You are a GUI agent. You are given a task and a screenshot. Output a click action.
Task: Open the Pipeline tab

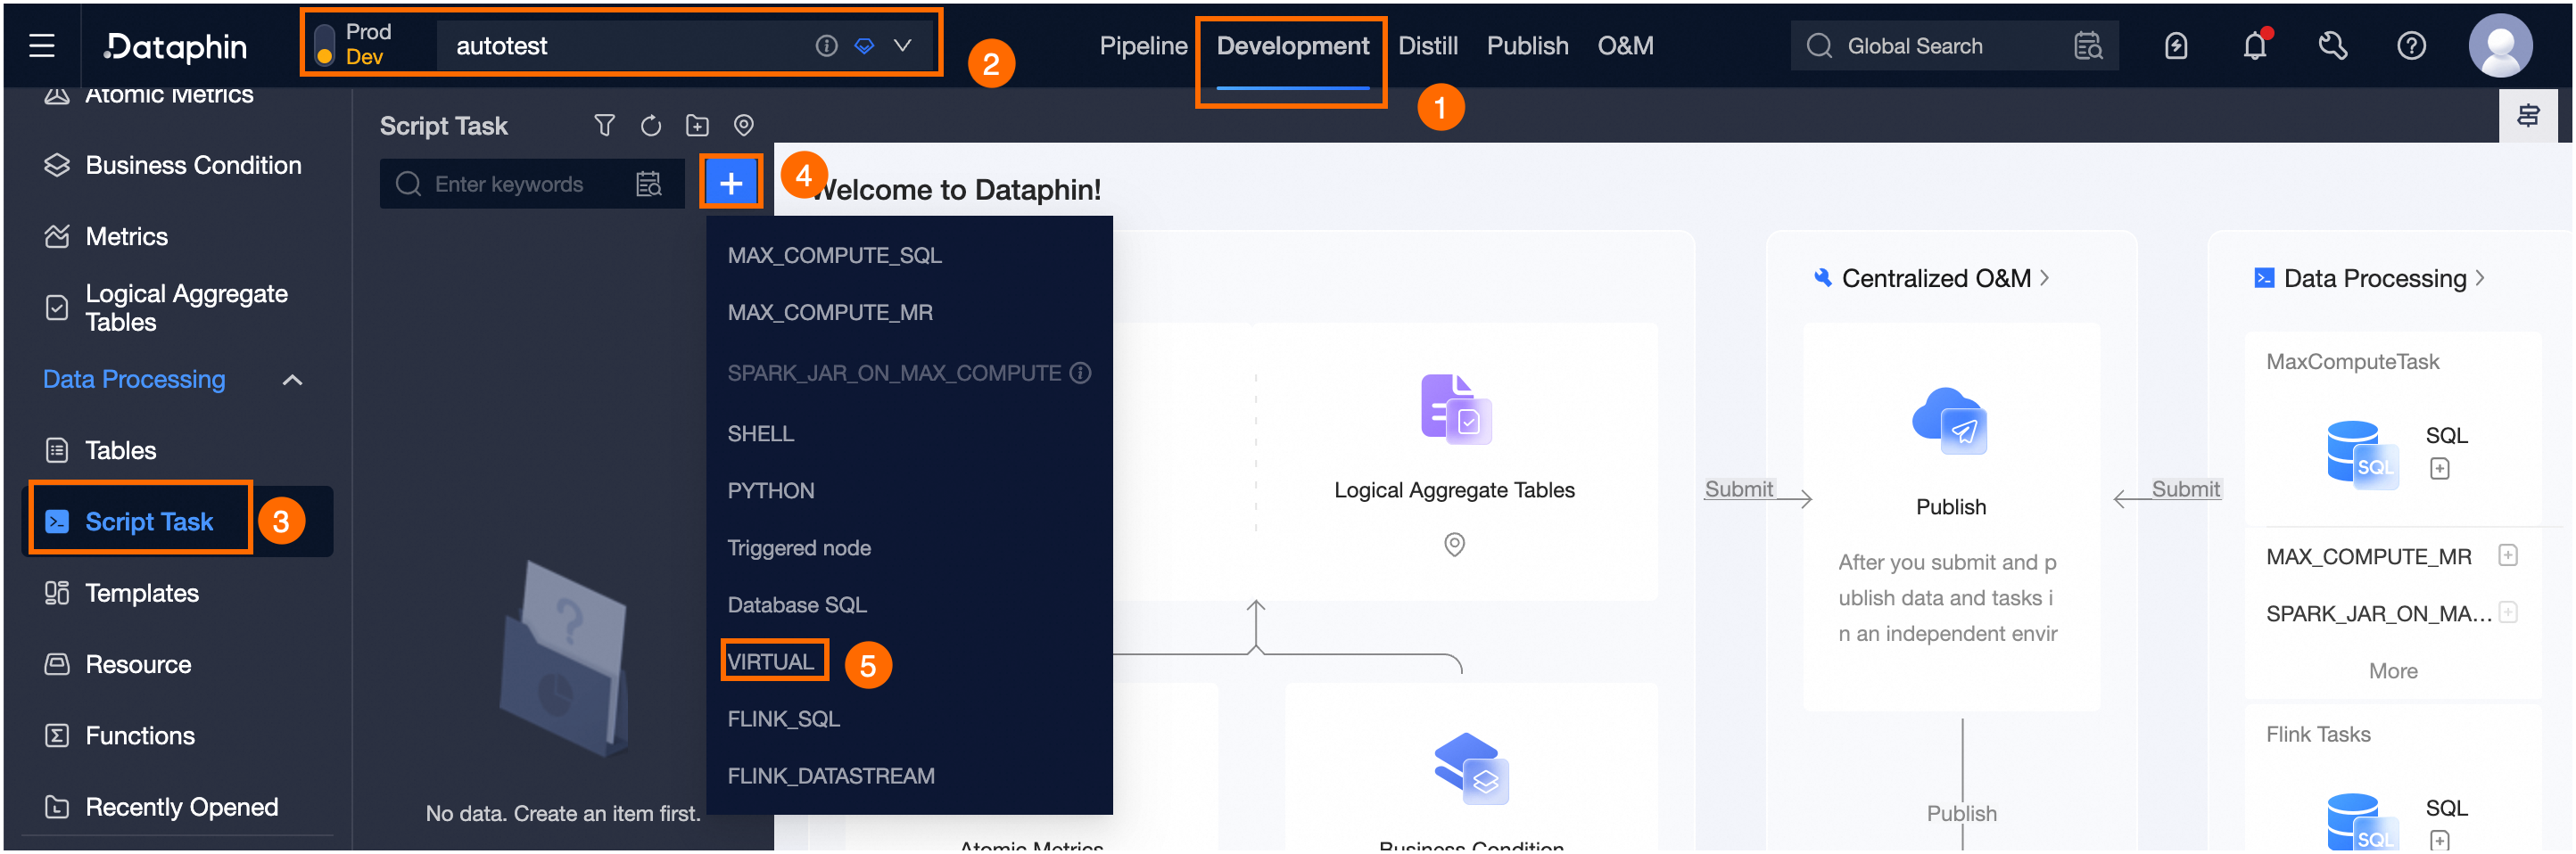[x=1143, y=46]
